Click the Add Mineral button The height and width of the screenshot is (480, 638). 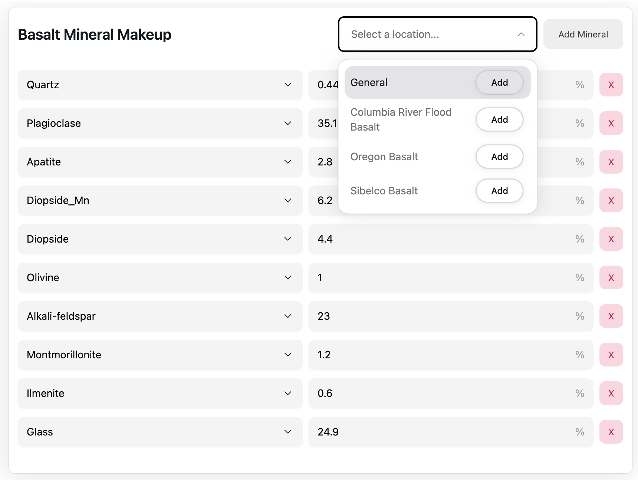pos(583,34)
